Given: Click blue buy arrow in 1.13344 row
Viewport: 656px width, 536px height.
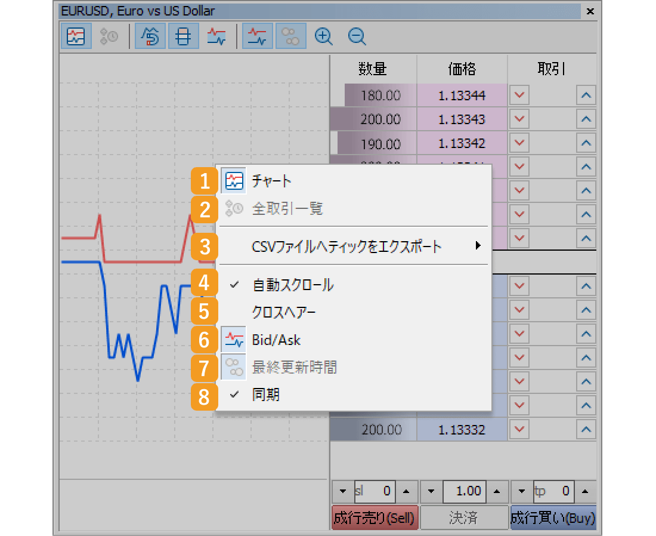Looking at the screenshot, I should click(x=586, y=96).
